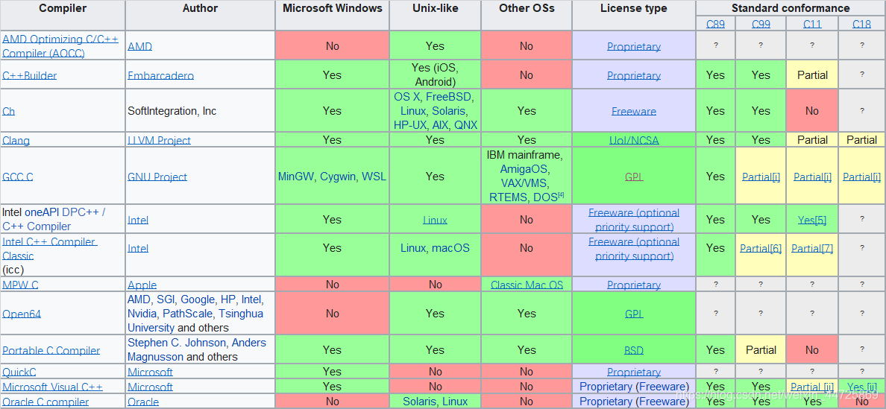Click the UoI/NCSA license link for Clang
Viewport: 886px width, 409px height.
[633, 140]
